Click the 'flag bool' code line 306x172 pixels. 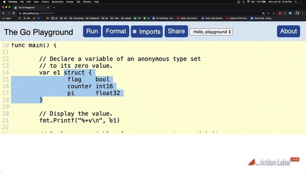88,79
